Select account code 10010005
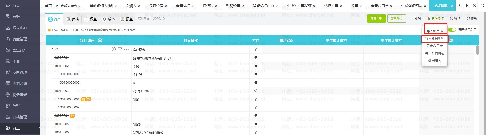Image resolution: width=486 pixels, height=135 pixels. point(62,124)
